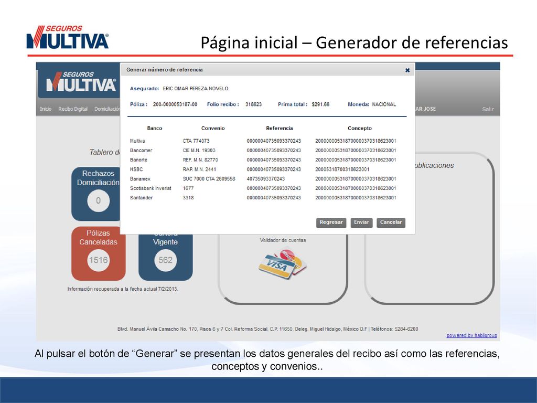
Task: Open the Domiciliación menu item
Action: point(107,109)
